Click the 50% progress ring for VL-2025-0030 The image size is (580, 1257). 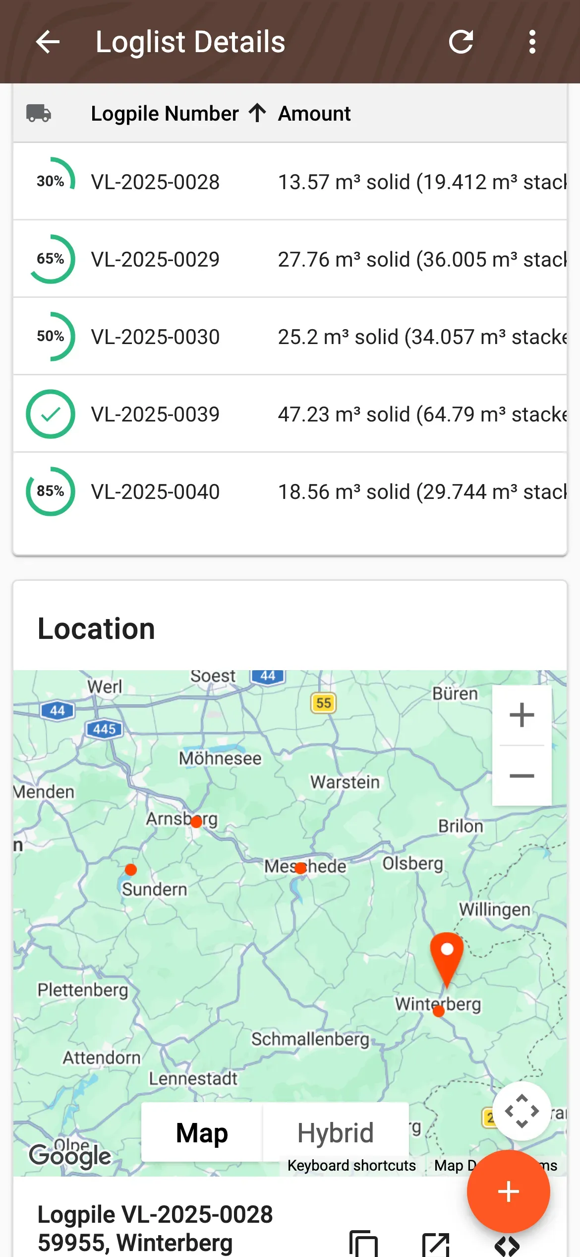(x=51, y=336)
